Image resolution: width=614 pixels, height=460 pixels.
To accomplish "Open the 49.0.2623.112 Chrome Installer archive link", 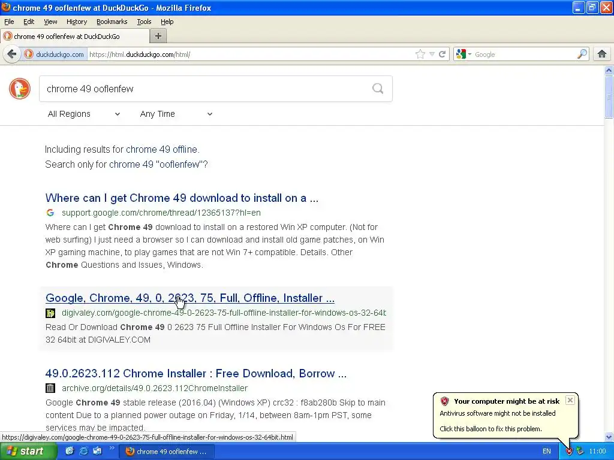I will click(x=196, y=374).
